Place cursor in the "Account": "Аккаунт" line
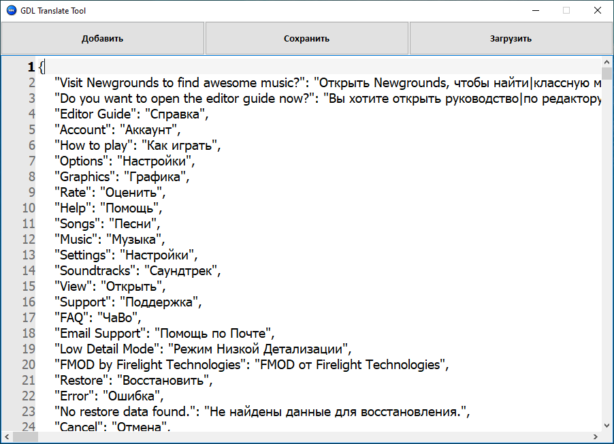Image resolution: width=614 pixels, height=444 pixels. coord(117,129)
